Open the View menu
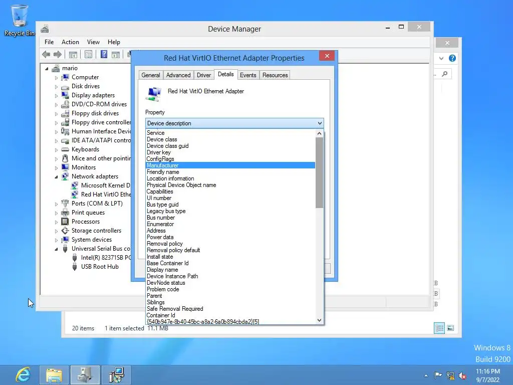The height and width of the screenshot is (385, 513). 93,42
